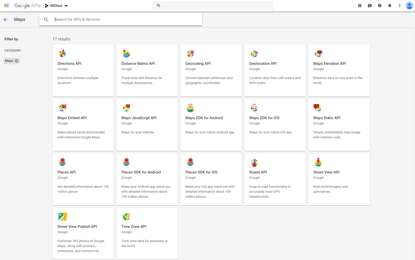
Task: Open the Maps Static API title
Action: (327, 118)
